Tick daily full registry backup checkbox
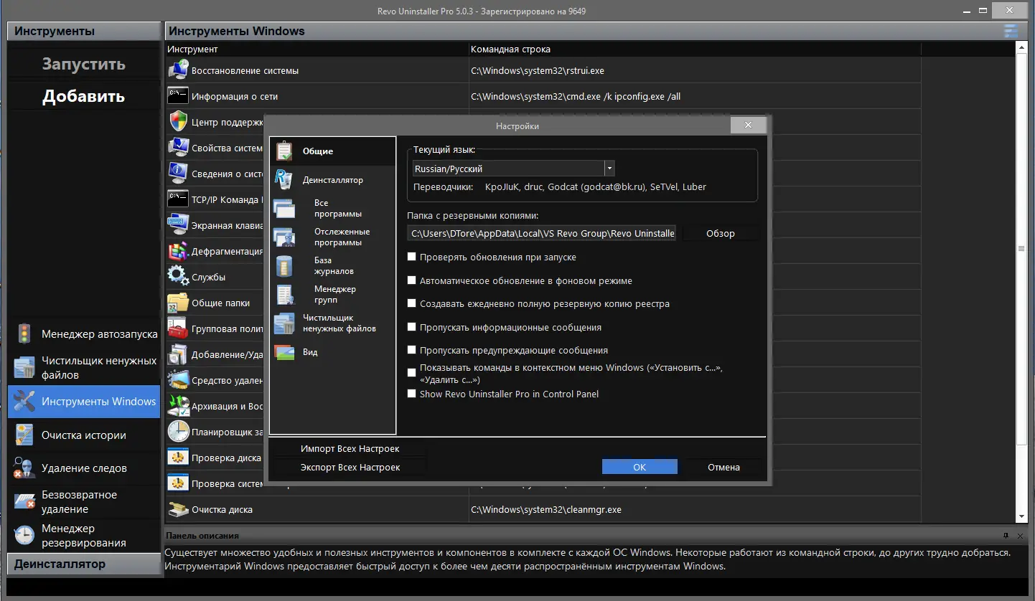 [412, 303]
